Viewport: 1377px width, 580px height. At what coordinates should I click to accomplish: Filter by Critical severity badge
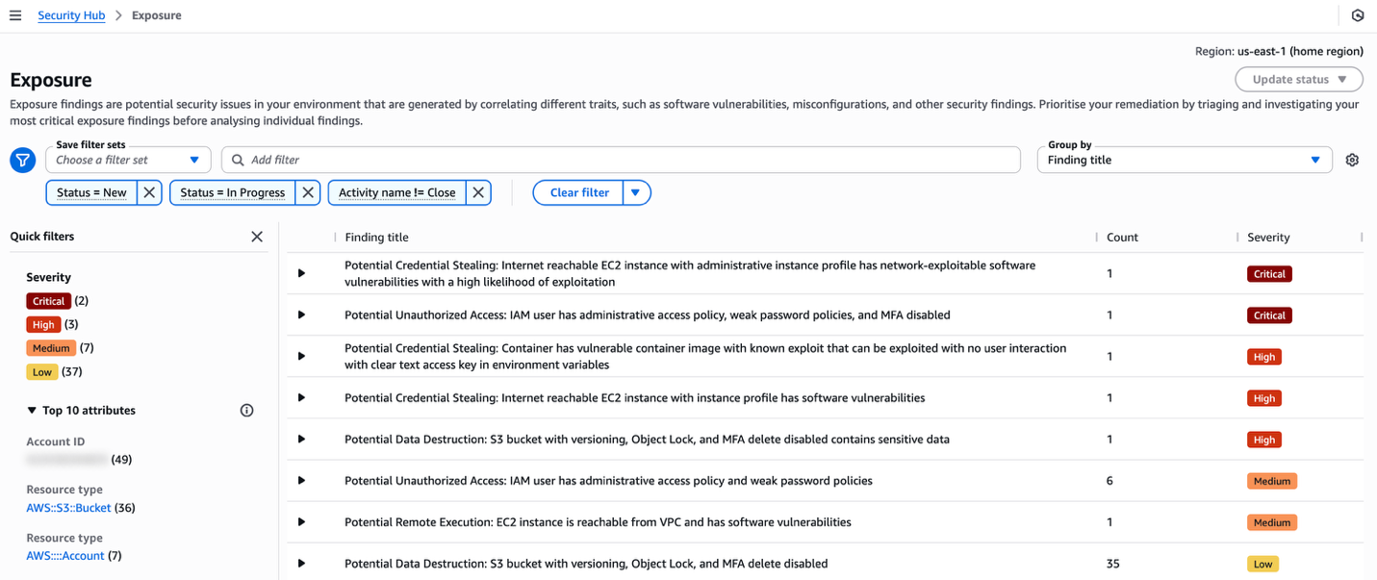tap(48, 301)
